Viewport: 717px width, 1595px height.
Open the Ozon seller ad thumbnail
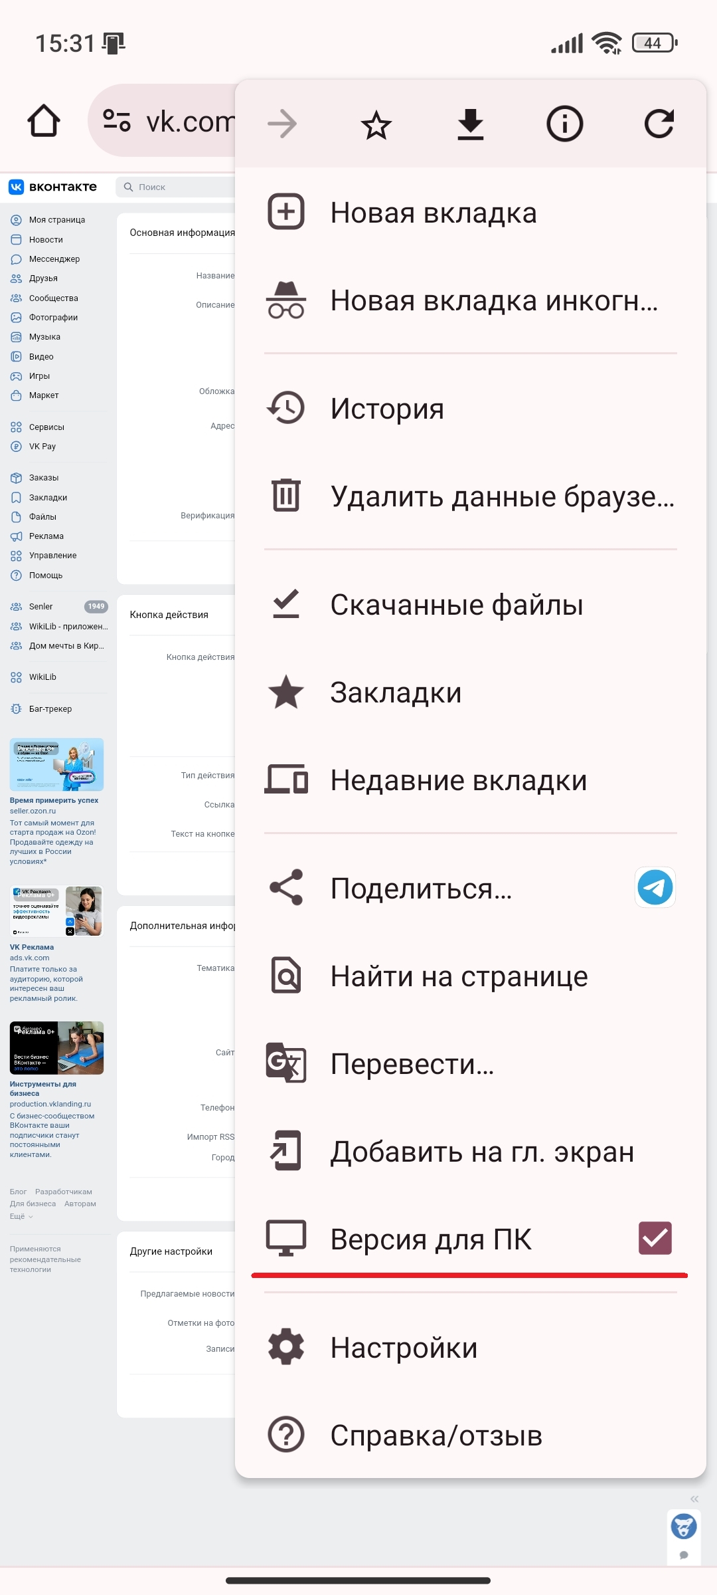point(56,764)
